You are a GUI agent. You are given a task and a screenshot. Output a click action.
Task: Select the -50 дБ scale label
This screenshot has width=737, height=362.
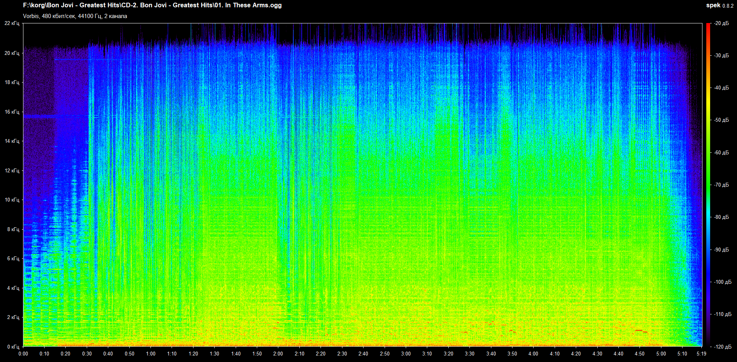tap(721, 120)
